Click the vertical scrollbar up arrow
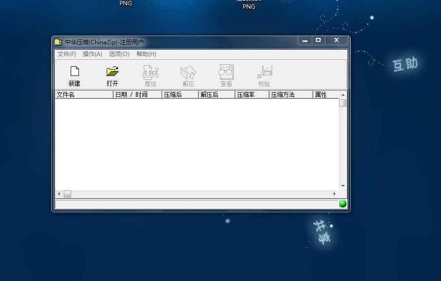The image size is (441, 281). [343, 95]
